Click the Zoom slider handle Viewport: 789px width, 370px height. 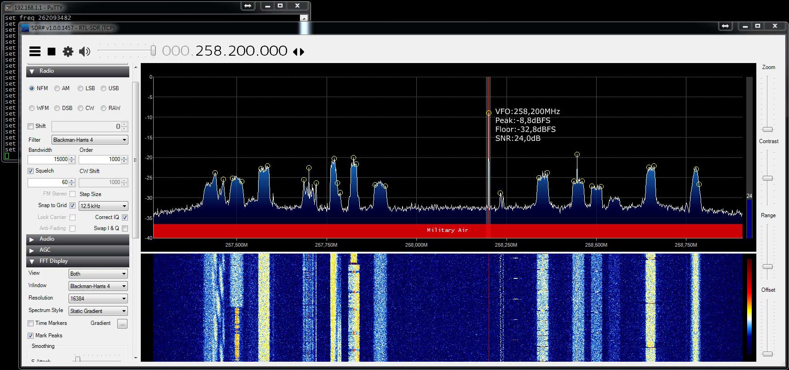(x=767, y=129)
